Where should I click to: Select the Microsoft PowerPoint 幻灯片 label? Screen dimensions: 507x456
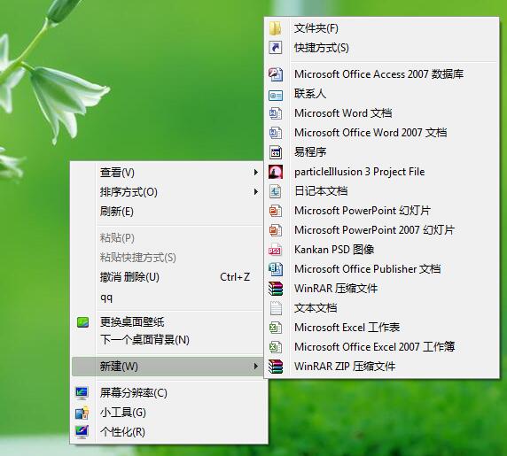tap(363, 211)
